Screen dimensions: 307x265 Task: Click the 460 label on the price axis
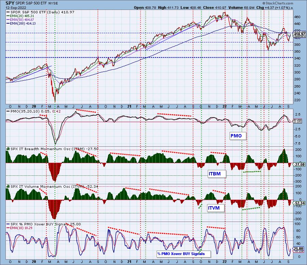[x=297, y=17]
